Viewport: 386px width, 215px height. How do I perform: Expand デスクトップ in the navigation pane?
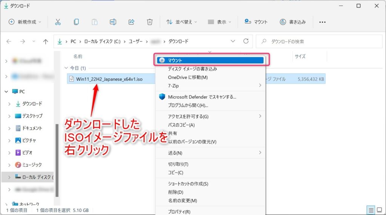click(x=9, y=116)
